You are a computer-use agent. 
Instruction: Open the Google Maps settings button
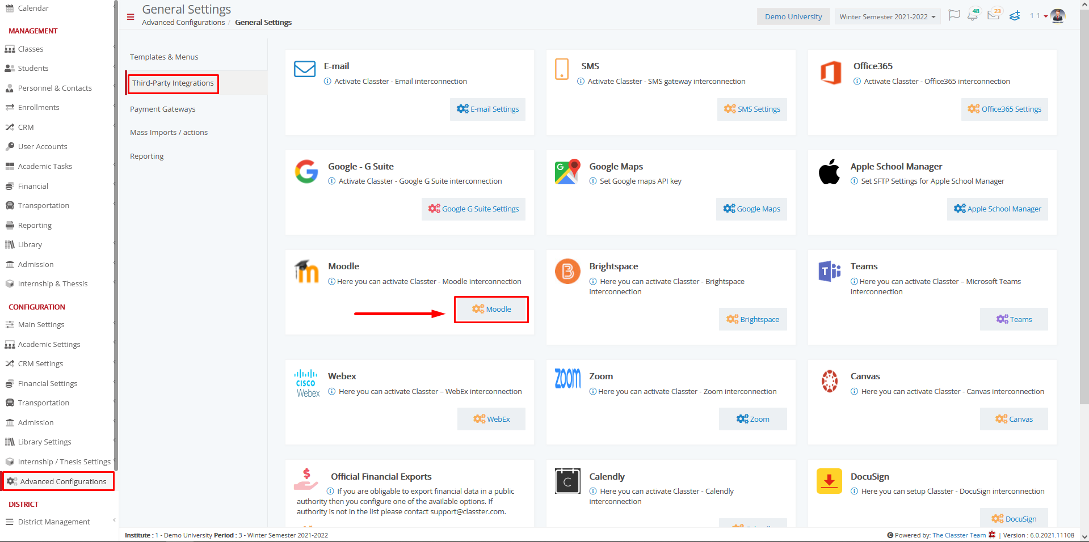tap(751, 209)
